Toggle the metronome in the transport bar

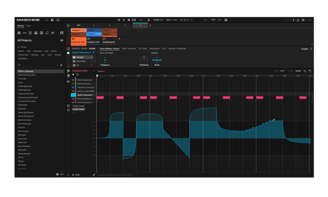point(148,20)
